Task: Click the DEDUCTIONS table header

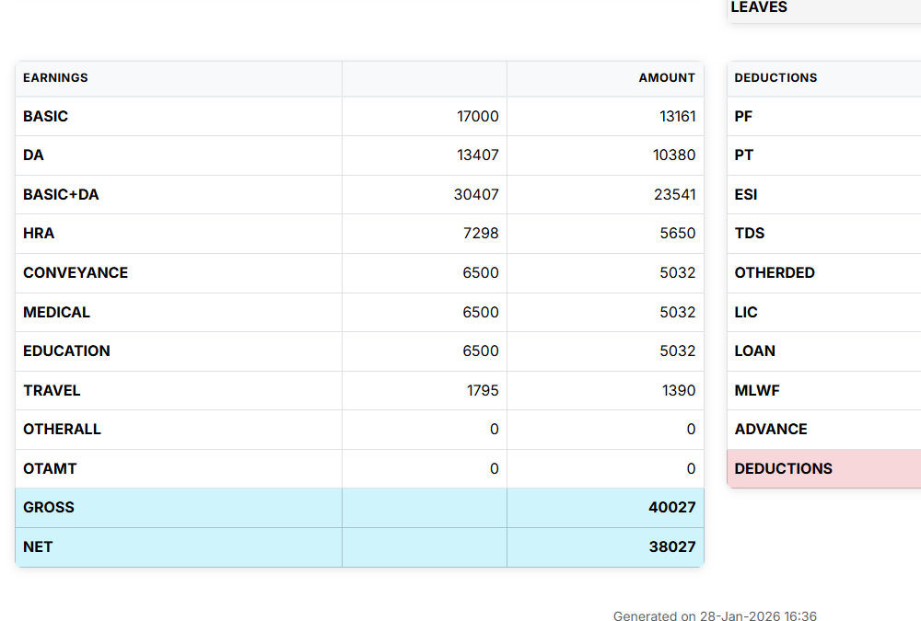Action: coord(775,78)
